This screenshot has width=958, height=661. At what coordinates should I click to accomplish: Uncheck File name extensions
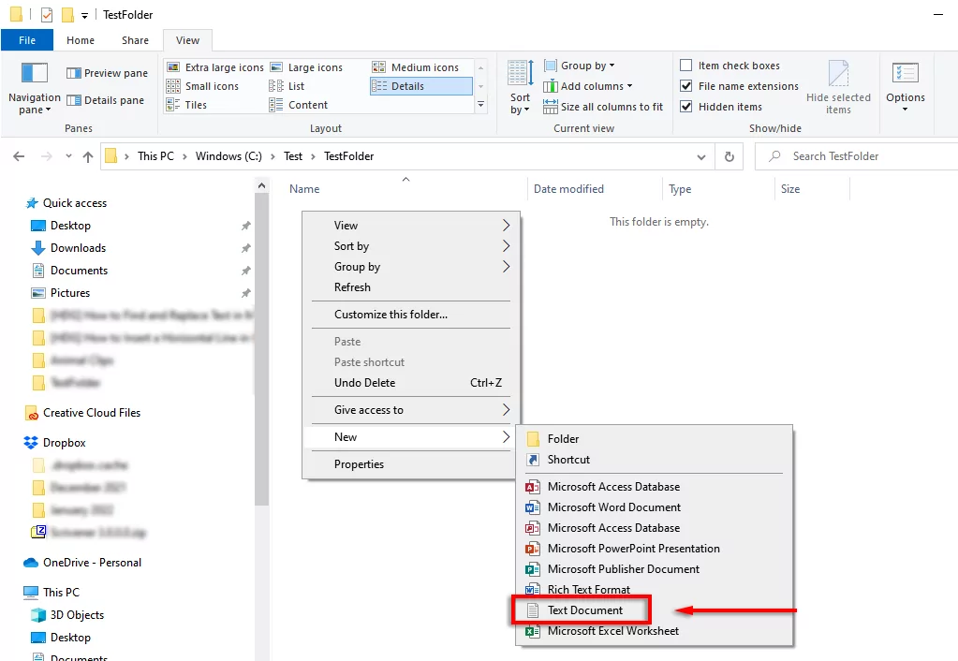click(739, 86)
